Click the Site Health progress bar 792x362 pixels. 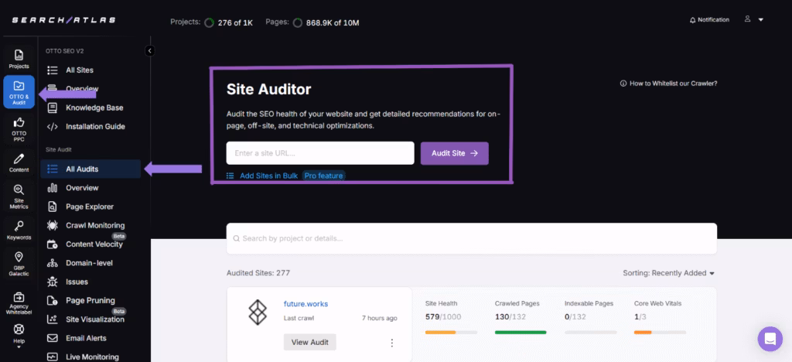coord(451,333)
